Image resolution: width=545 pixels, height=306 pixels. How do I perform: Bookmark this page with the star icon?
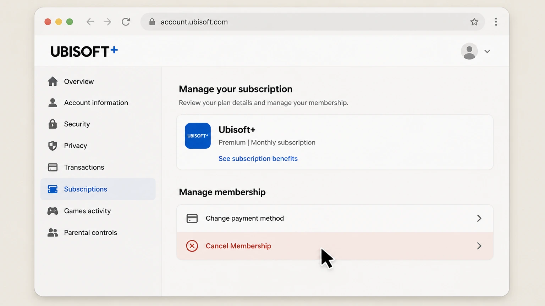pos(474,22)
